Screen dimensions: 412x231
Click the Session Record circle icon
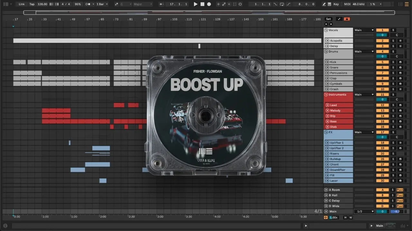[x=240, y=4]
